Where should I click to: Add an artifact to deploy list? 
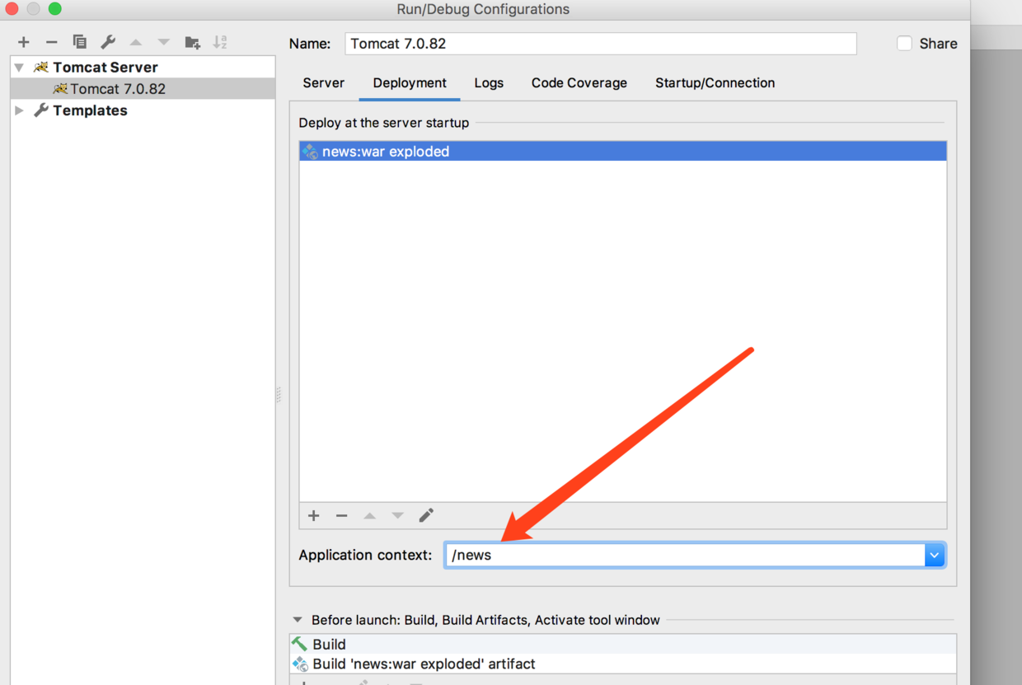coord(314,515)
